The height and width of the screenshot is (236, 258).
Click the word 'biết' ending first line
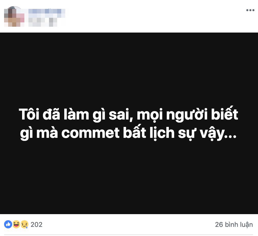224,113
